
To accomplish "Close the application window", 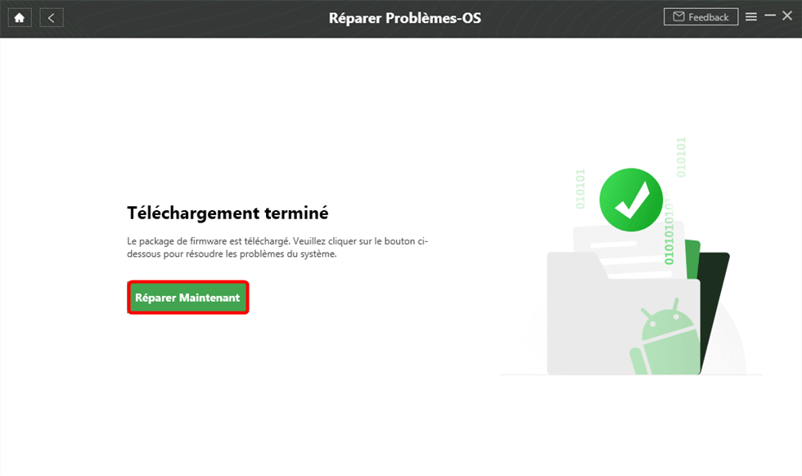I will point(787,16).
